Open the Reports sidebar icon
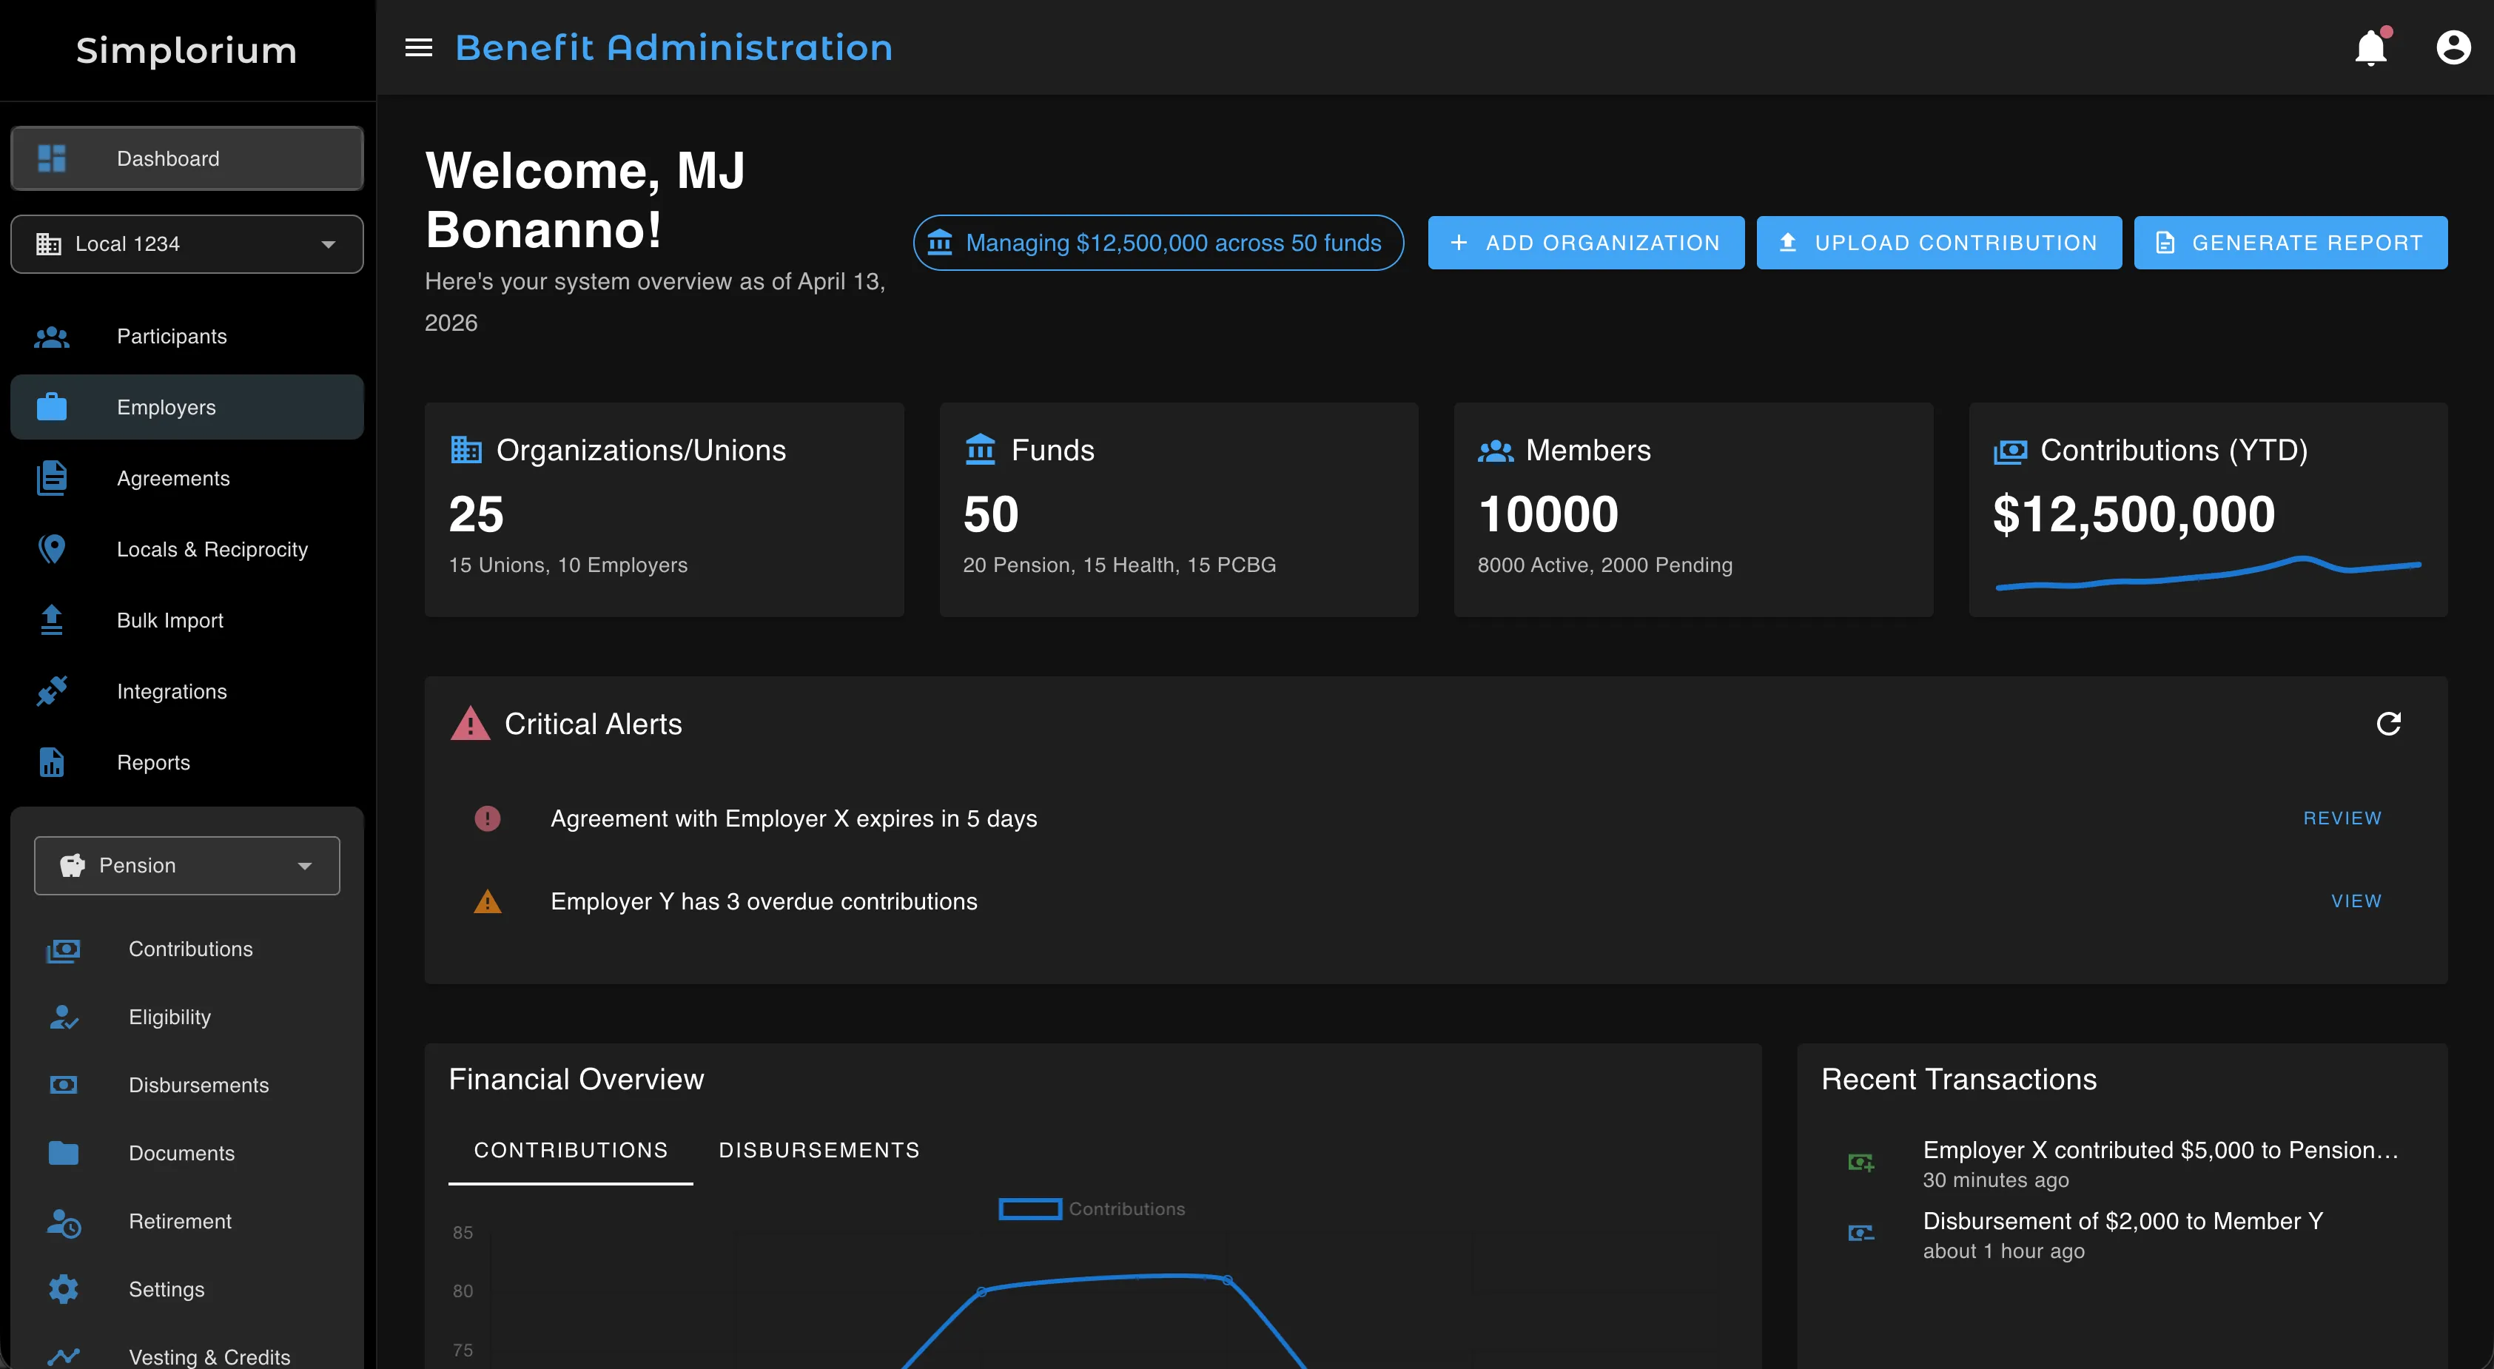The height and width of the screenshot is (1369, 2494). [50, 762]
